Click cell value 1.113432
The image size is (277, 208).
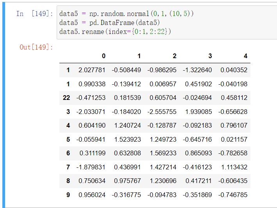234,167
